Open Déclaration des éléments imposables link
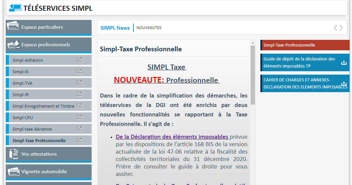This screenshot has width=352, height=185. (x=172, y=137)
